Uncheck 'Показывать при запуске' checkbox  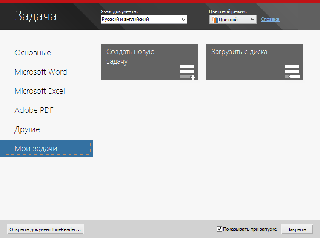219,229
